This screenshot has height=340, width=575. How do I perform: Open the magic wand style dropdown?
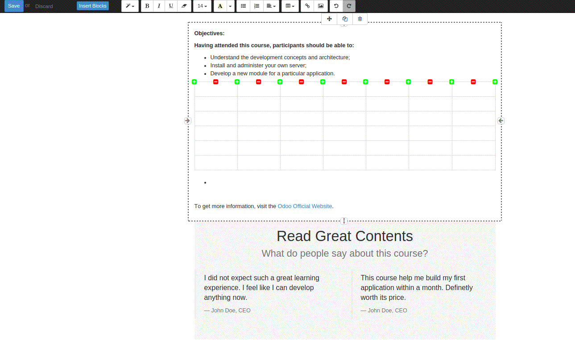pos(130,6)
